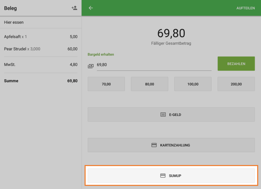Choose the 100,00 quick cash amount
The height and width of the screenshot is (189, 261).
[193, 84]
